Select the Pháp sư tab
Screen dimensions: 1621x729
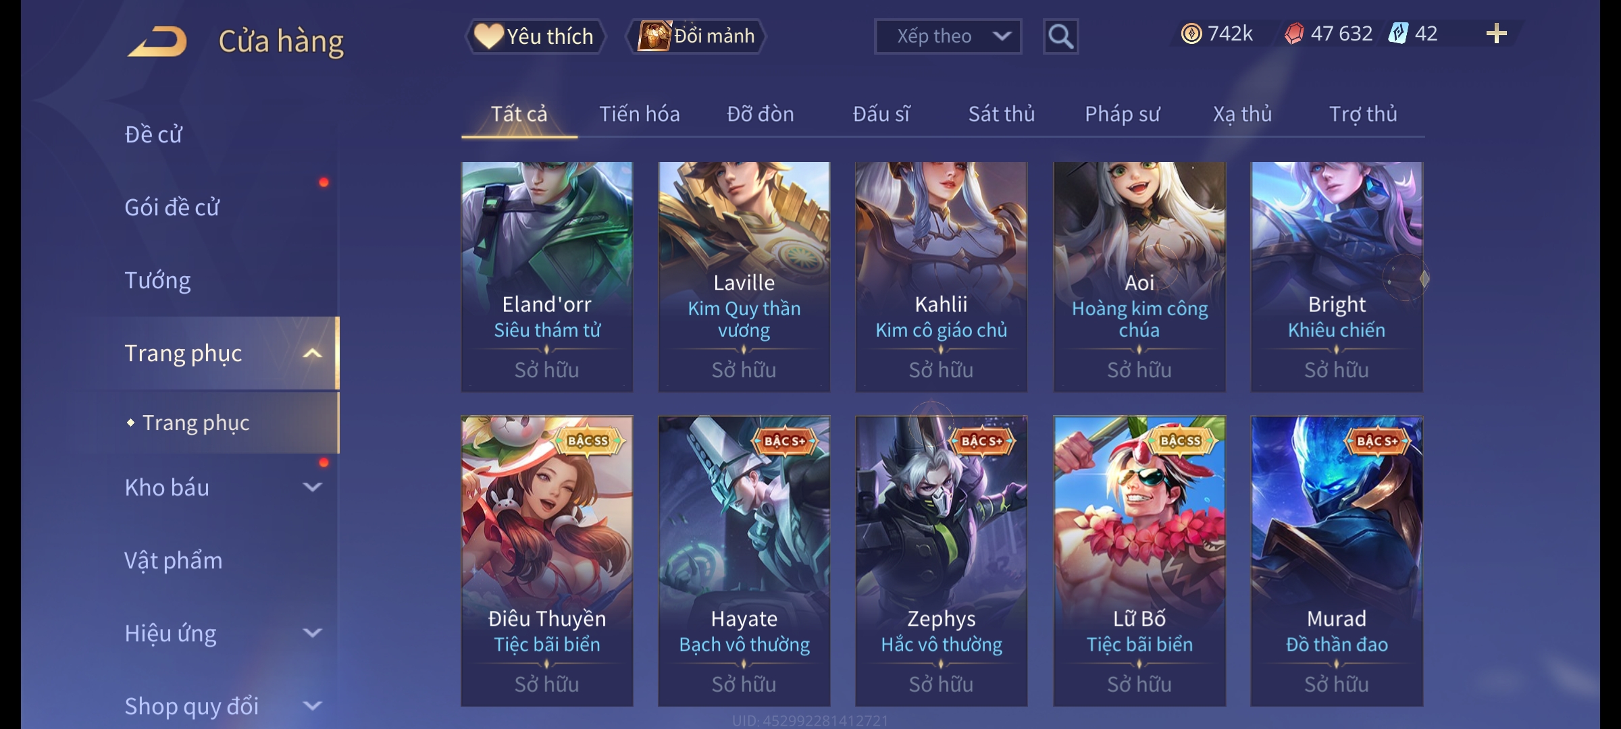tap(1122, 114)
